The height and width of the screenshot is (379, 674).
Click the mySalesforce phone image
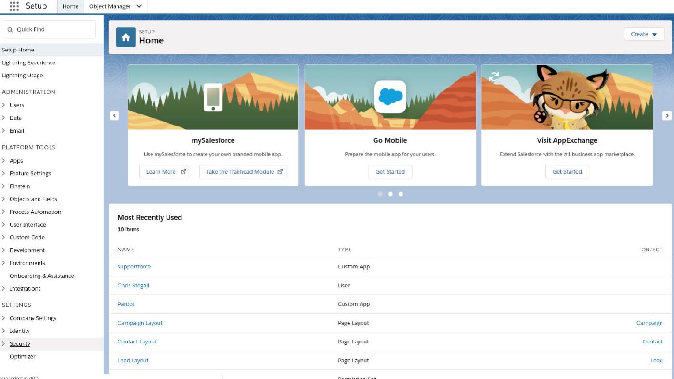click(213, 97)
